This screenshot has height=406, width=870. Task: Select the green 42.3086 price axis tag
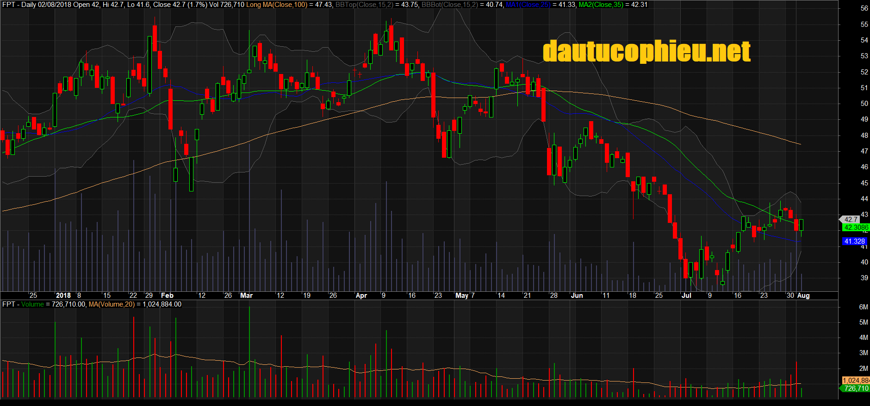tap(855, 228)
